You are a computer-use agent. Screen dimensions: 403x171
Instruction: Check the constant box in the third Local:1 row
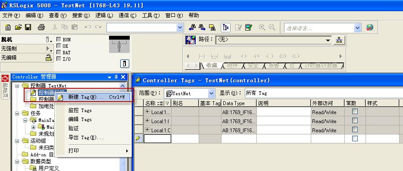pyautogui.click(x=355, y=129)
